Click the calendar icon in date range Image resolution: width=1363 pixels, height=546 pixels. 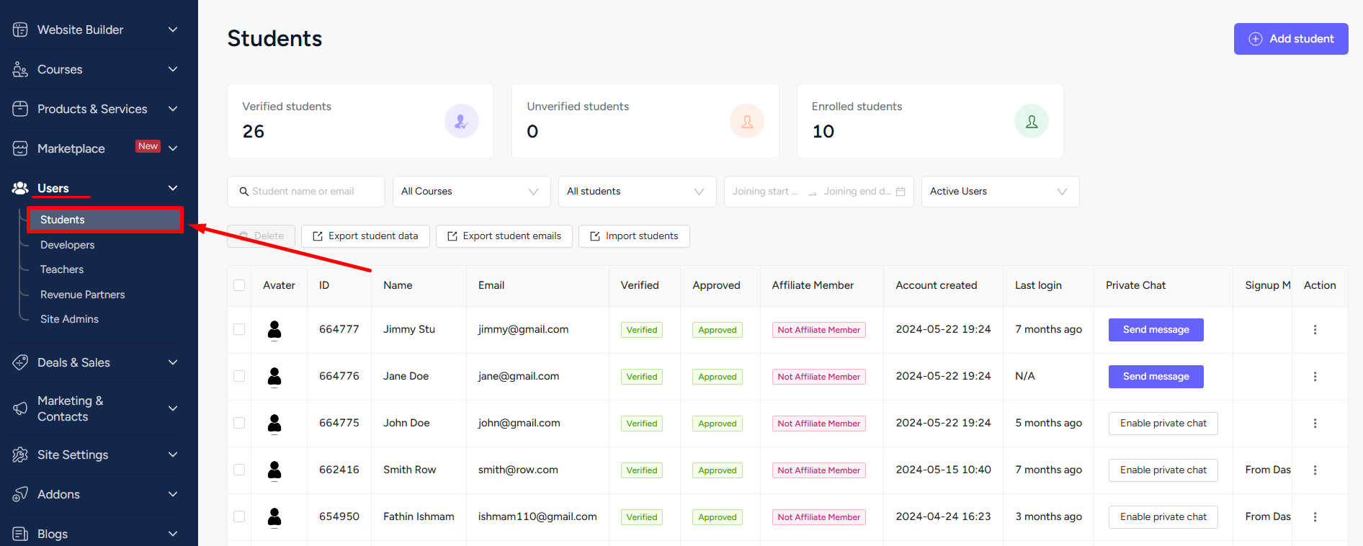click(x=901, y=192)
